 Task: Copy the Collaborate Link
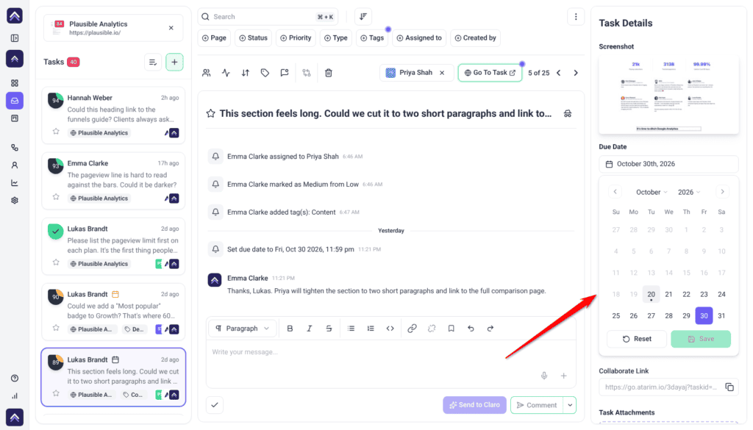click(x=729, y=387)
